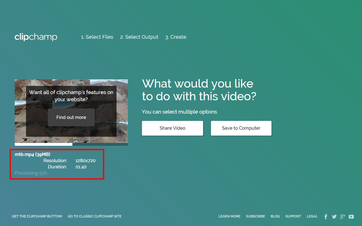Screen dimensions: 362x226
Task: Click the Subscribe footer link
Action: point(255,216)
